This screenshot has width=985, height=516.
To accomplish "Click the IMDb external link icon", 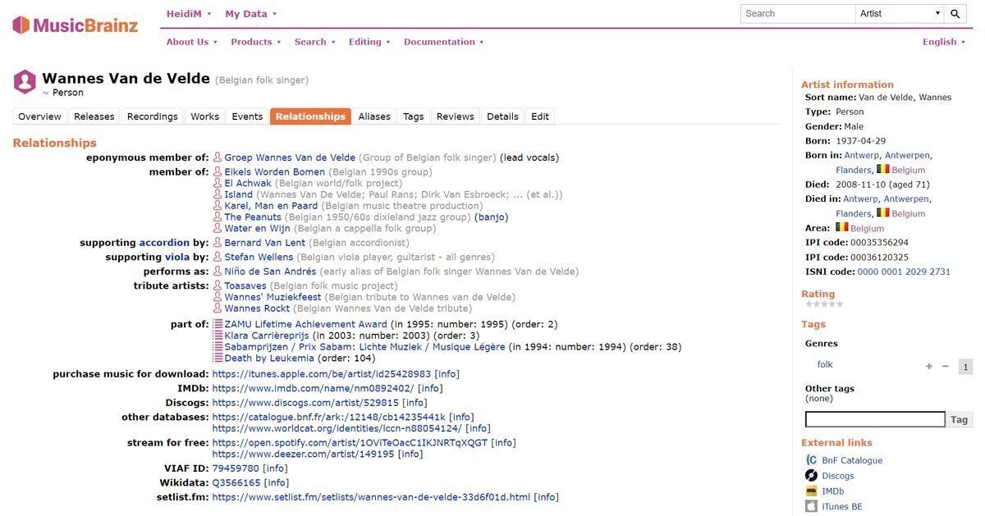I will point(811,491).
